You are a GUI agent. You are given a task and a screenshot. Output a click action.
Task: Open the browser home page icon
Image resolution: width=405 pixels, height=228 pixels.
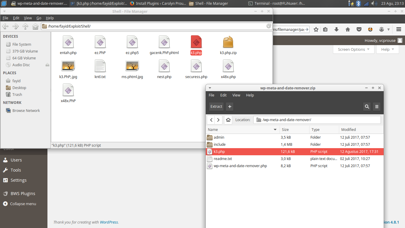348,29
